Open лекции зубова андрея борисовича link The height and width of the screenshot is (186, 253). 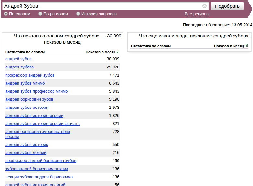point(39,177)
